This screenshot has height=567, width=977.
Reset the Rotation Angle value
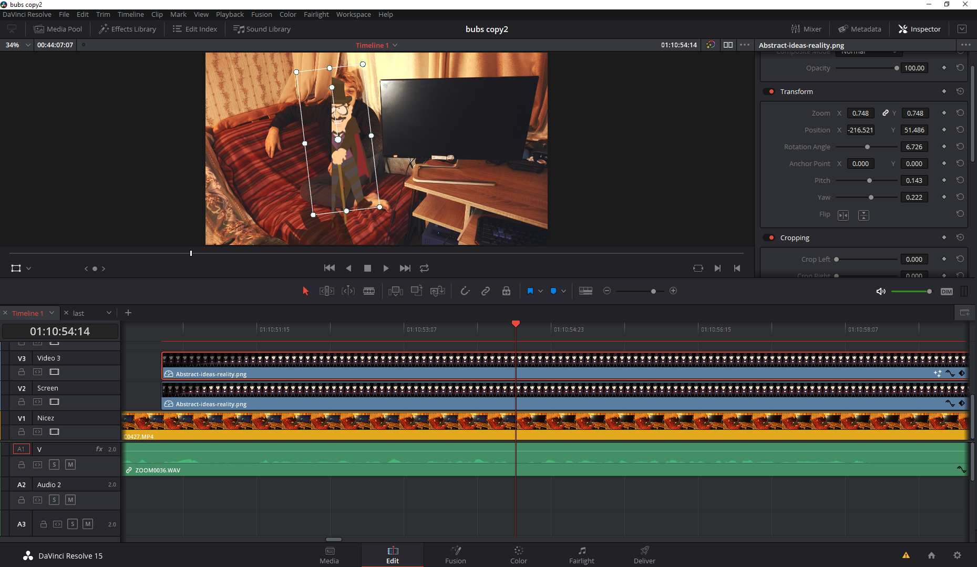point(960,147)
